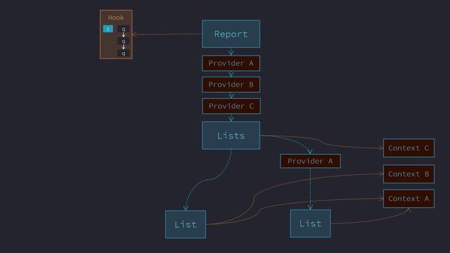Click the Hook box title
Screen dimensions: 450x253
pyautogui.click(x=116, y=18)
